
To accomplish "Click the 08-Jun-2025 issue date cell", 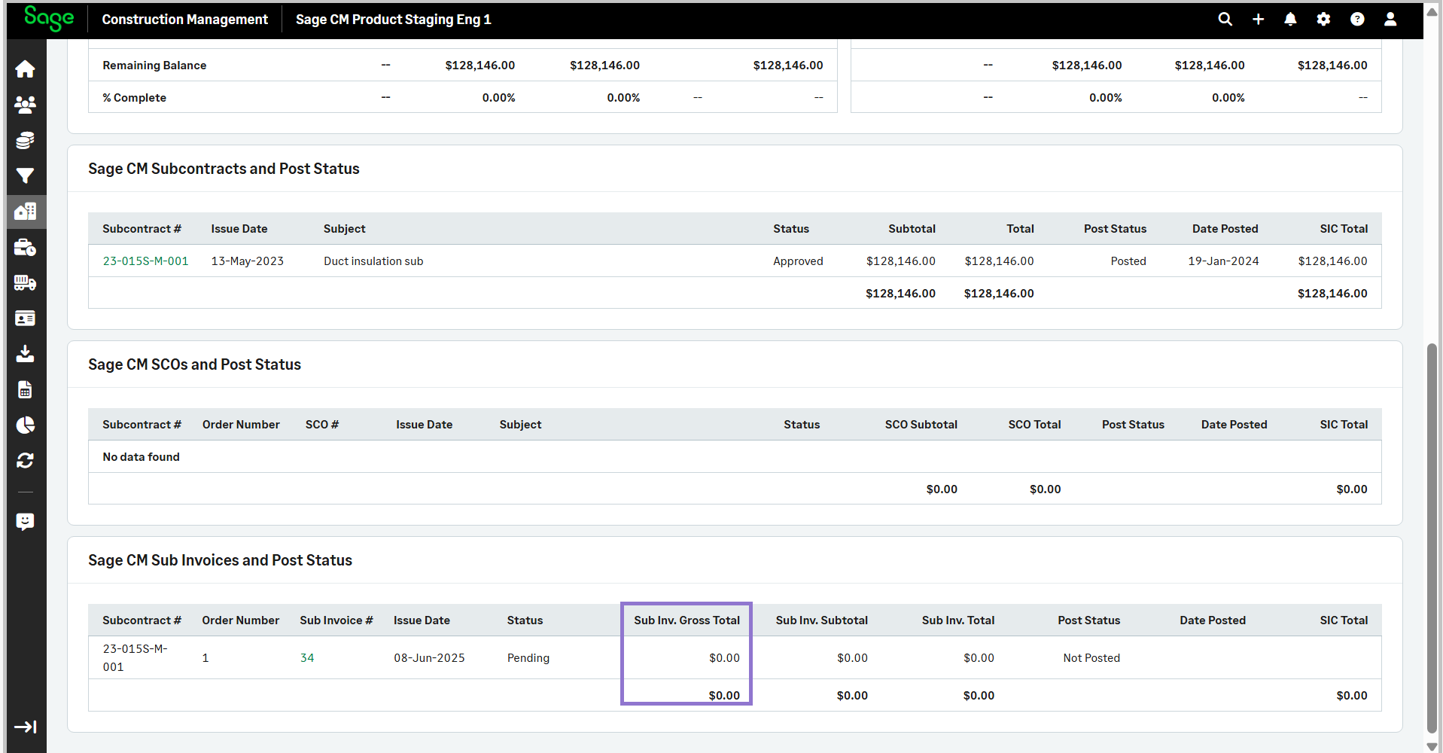I will (x=429, y=658).
